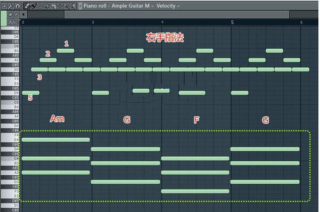Viewport: 320px width, 212px height.
Task: Activate the Playback speaker tool
Action: click(x=73, y=6)
